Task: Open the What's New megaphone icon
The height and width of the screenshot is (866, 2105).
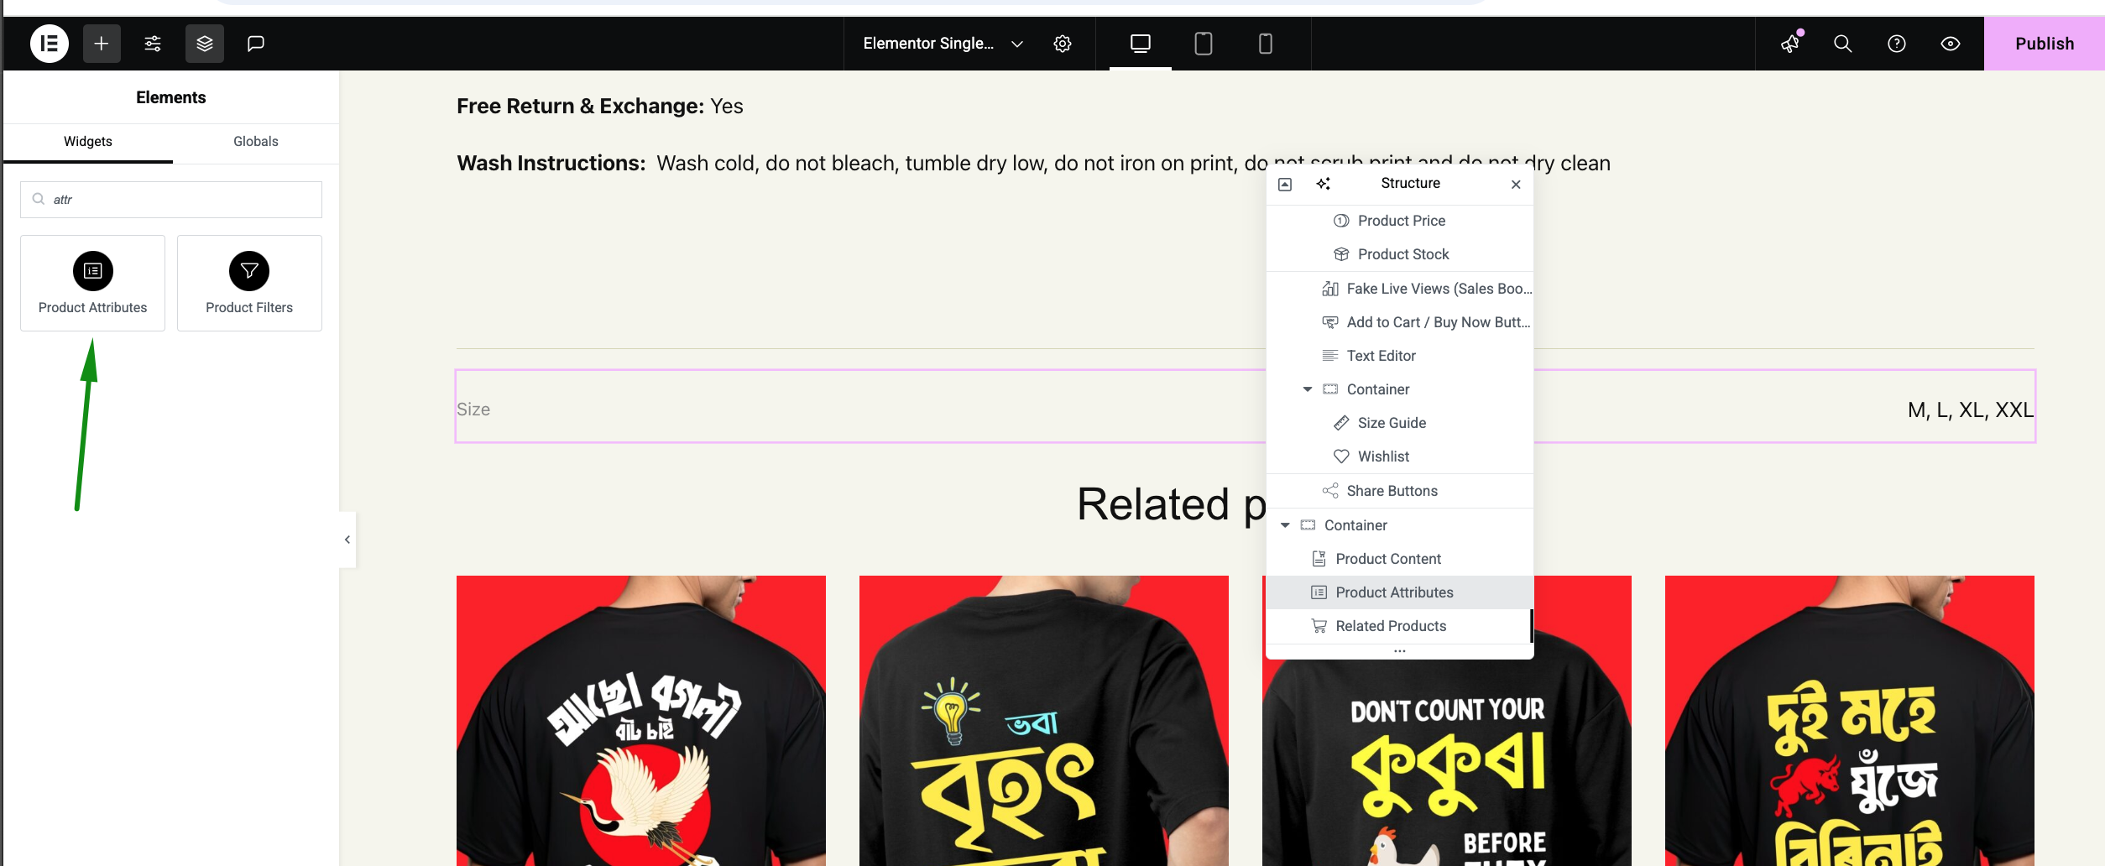Action: (1790, 44)
